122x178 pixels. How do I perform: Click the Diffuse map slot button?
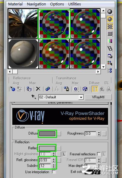point(59,134)
